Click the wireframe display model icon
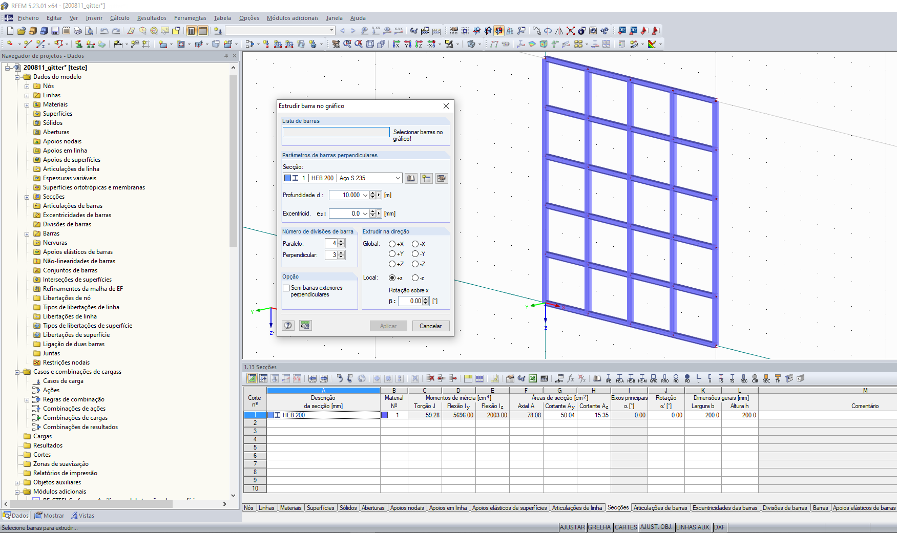Viewport: 897px width, 533px height. [370, 44]
